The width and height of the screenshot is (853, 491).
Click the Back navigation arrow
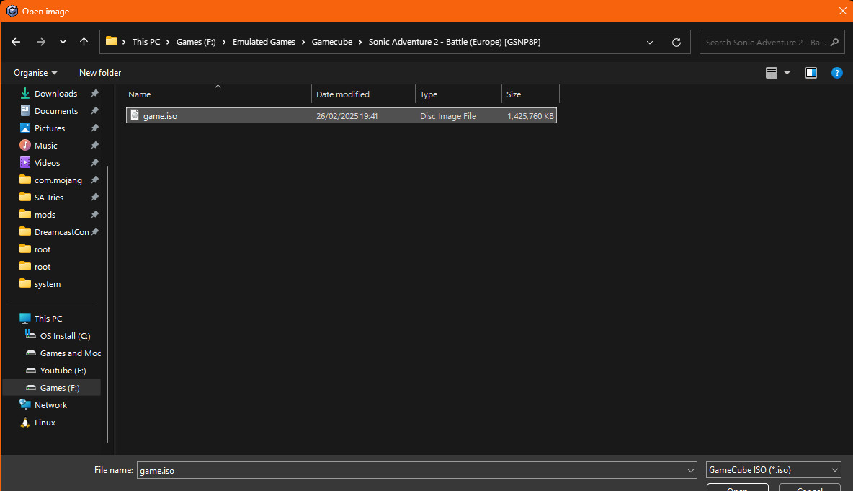(16, 42)
